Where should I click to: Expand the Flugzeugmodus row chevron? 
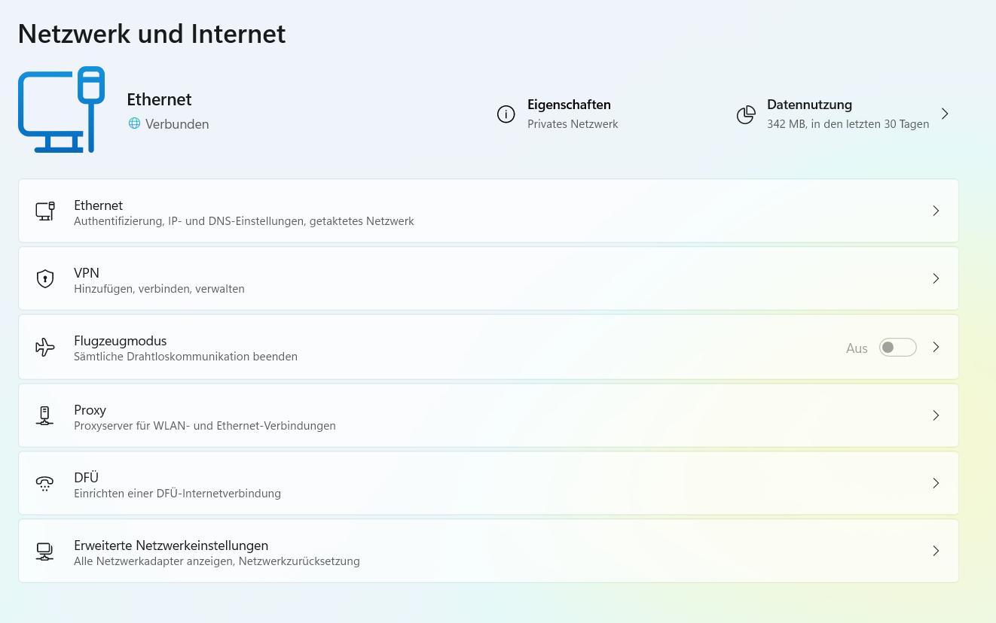[x=936, y=347]
